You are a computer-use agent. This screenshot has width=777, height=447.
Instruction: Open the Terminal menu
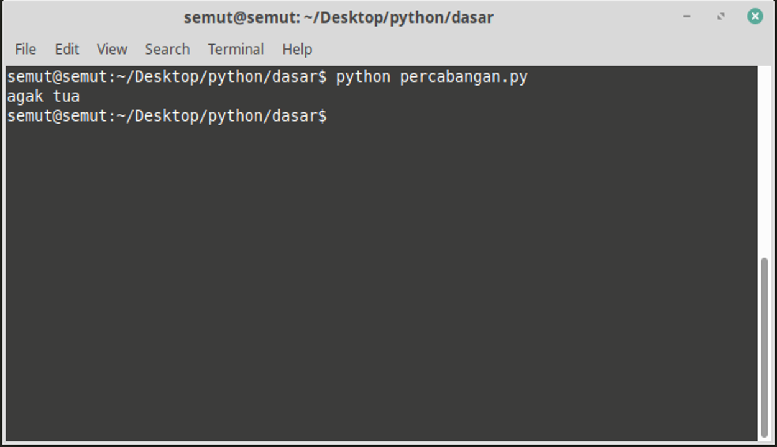(236, 49)
